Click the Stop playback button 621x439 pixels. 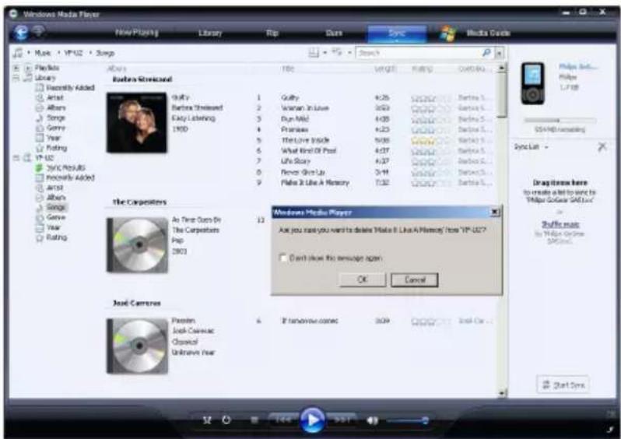pos(254,420)
